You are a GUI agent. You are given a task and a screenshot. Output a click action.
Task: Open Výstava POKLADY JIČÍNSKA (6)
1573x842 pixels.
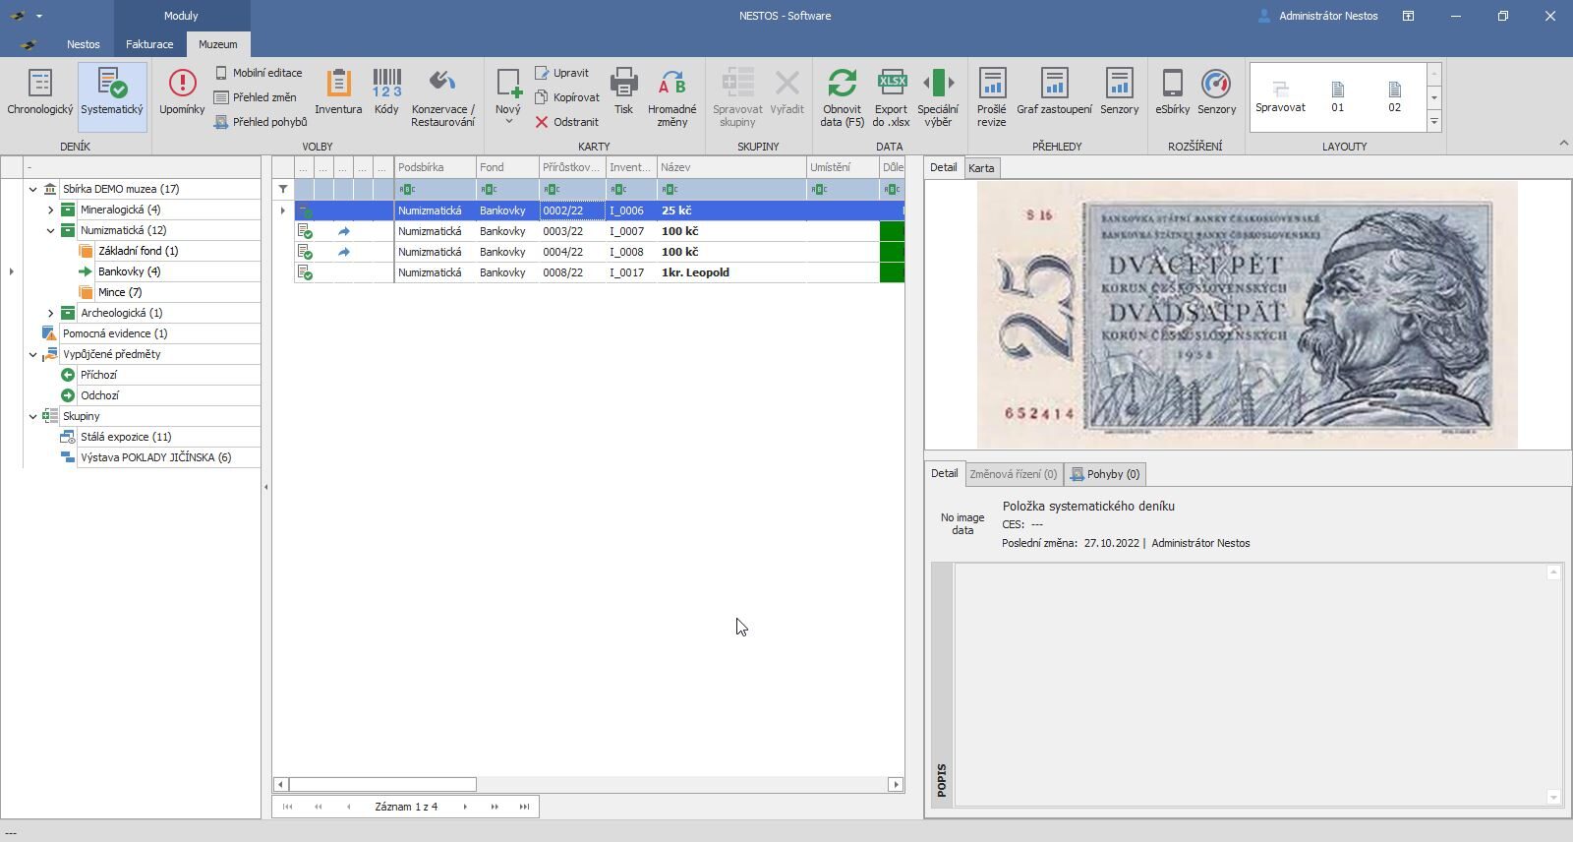155,457
